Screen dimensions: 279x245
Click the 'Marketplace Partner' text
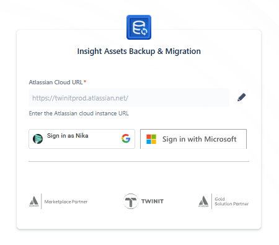click(66, 202)
